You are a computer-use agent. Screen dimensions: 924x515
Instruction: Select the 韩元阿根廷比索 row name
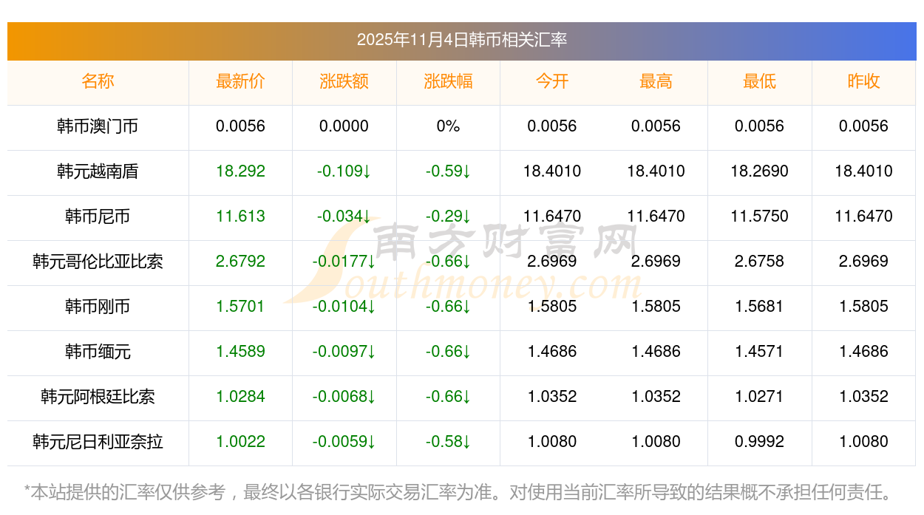point(98,397)
